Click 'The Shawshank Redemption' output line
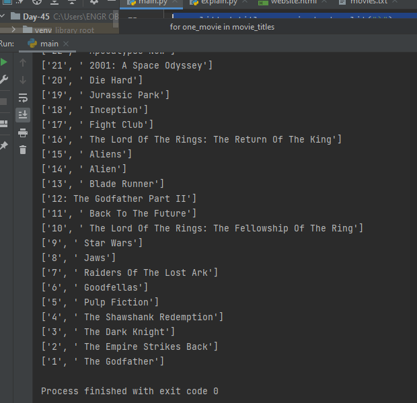The image size is (417, 403). click(132, 317)
